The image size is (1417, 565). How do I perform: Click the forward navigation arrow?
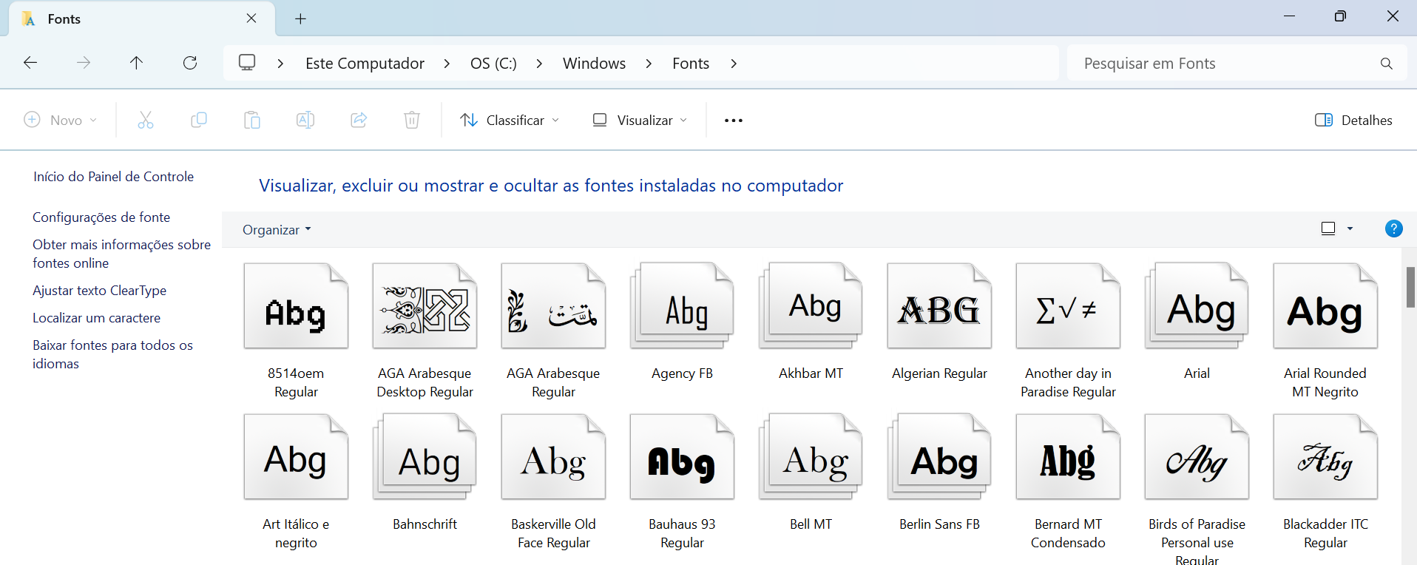[x=84, y=63]
